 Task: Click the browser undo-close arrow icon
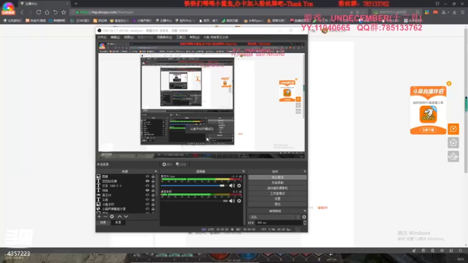55,12
